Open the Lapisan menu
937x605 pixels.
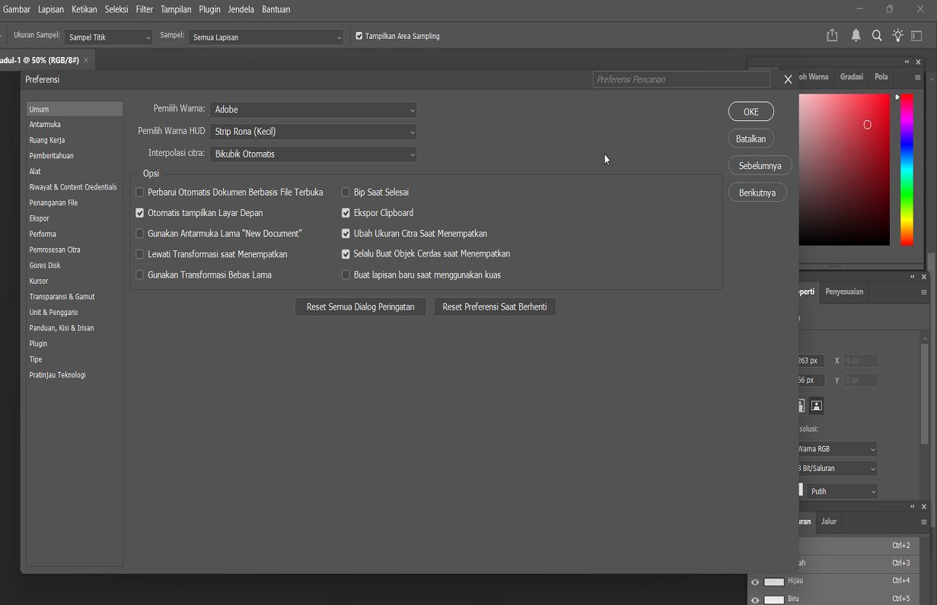pyautogui.click(x=51, y=9)
